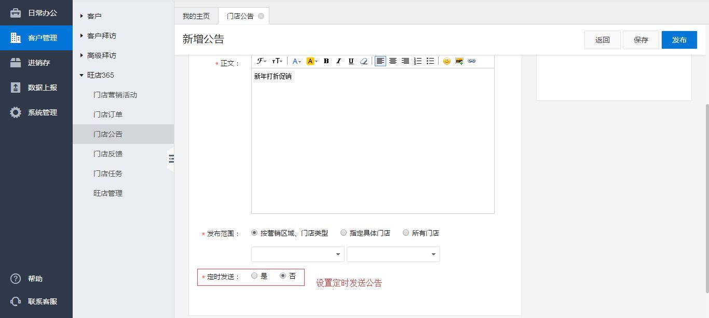The width and height of the screenshot is (709, 318).
Task: Choose 所有门店 as the publish scope
Action: click(x=406, y=233)
